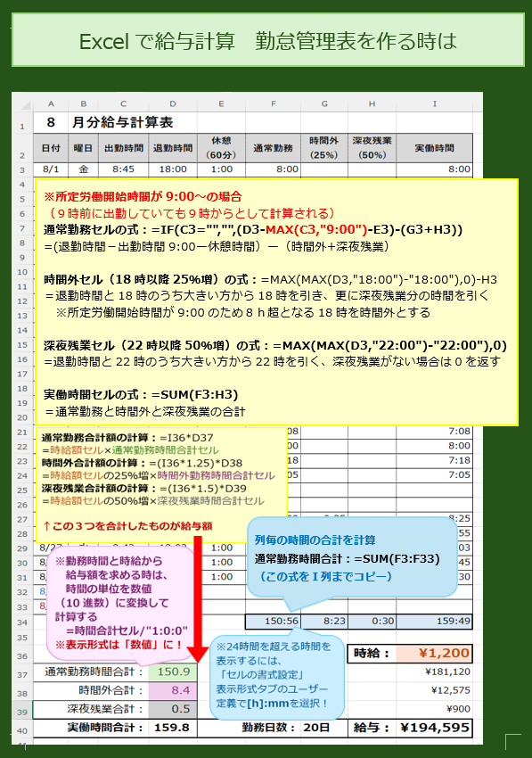Image resolution: width=532 pixels, height=758 pixels.
Task: Select column F header
Action: tap(273, 104)
